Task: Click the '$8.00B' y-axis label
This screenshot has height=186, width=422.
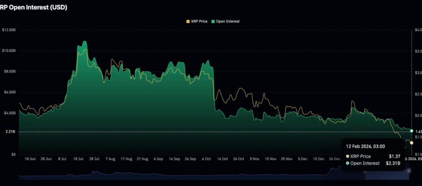Action: 9,71
